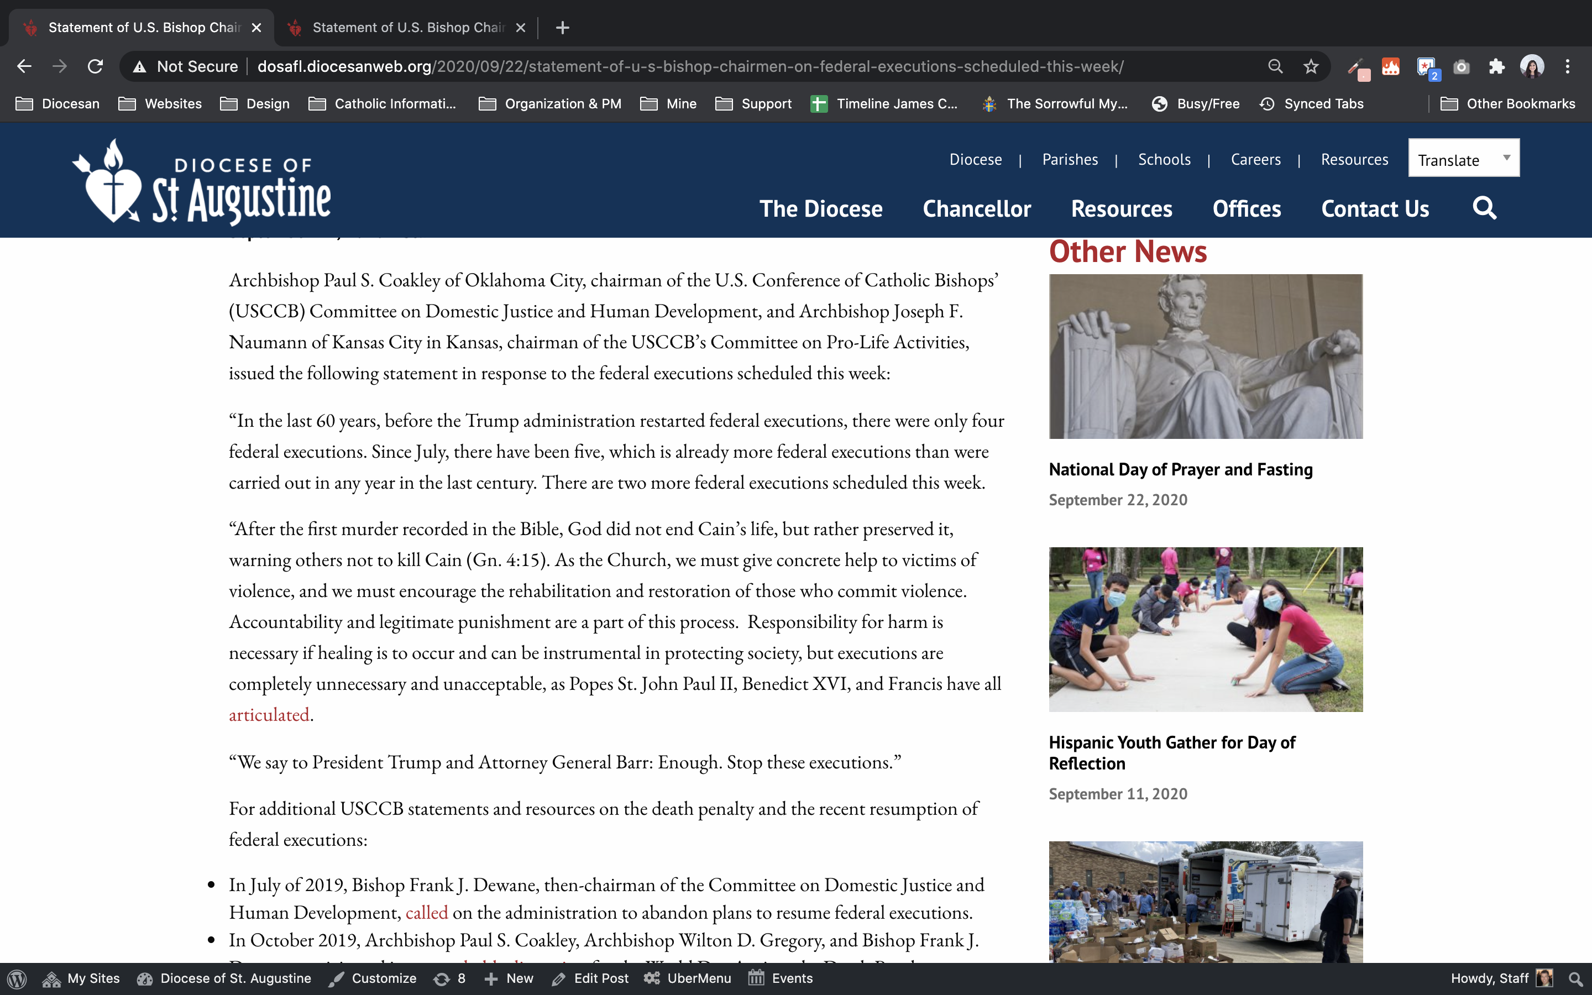The width and height of the screenshot is (1592, 995).
Task: Open a new browser tab
Action: click(x=563, y=28)
